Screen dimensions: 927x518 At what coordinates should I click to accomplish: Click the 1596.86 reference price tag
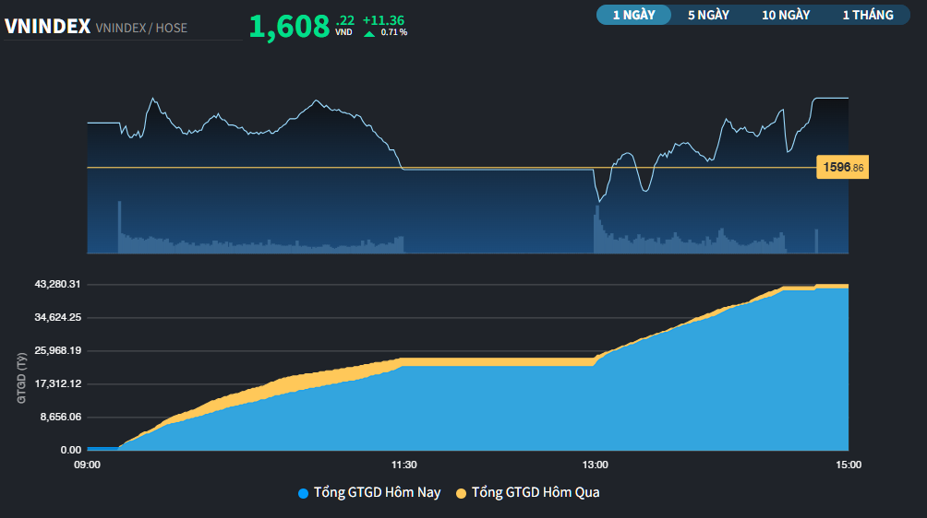[x=842, y=168]
